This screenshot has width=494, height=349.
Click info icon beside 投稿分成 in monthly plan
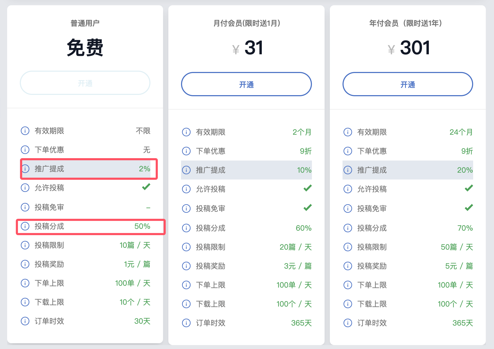coord(186,228)
